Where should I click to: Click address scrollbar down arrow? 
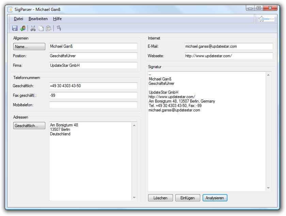(x=134, y=197)
